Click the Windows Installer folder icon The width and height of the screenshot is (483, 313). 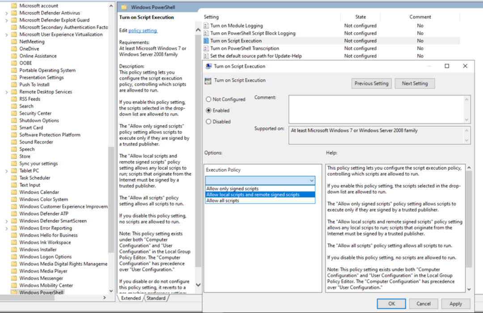pos(14,249)
